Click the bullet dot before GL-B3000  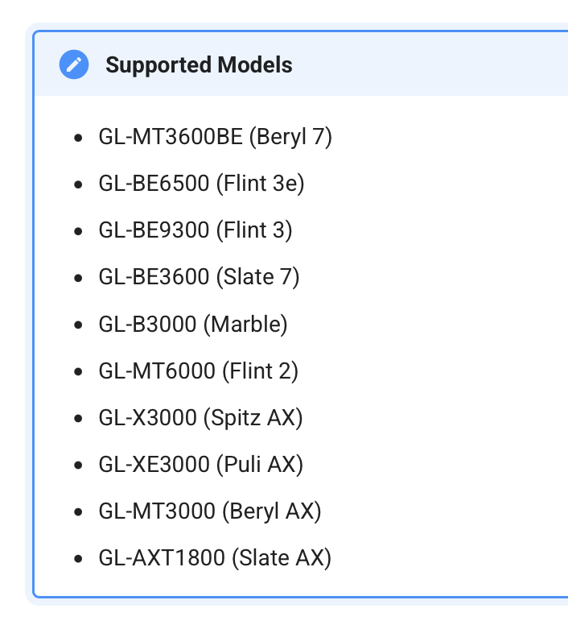pos(78,325)
